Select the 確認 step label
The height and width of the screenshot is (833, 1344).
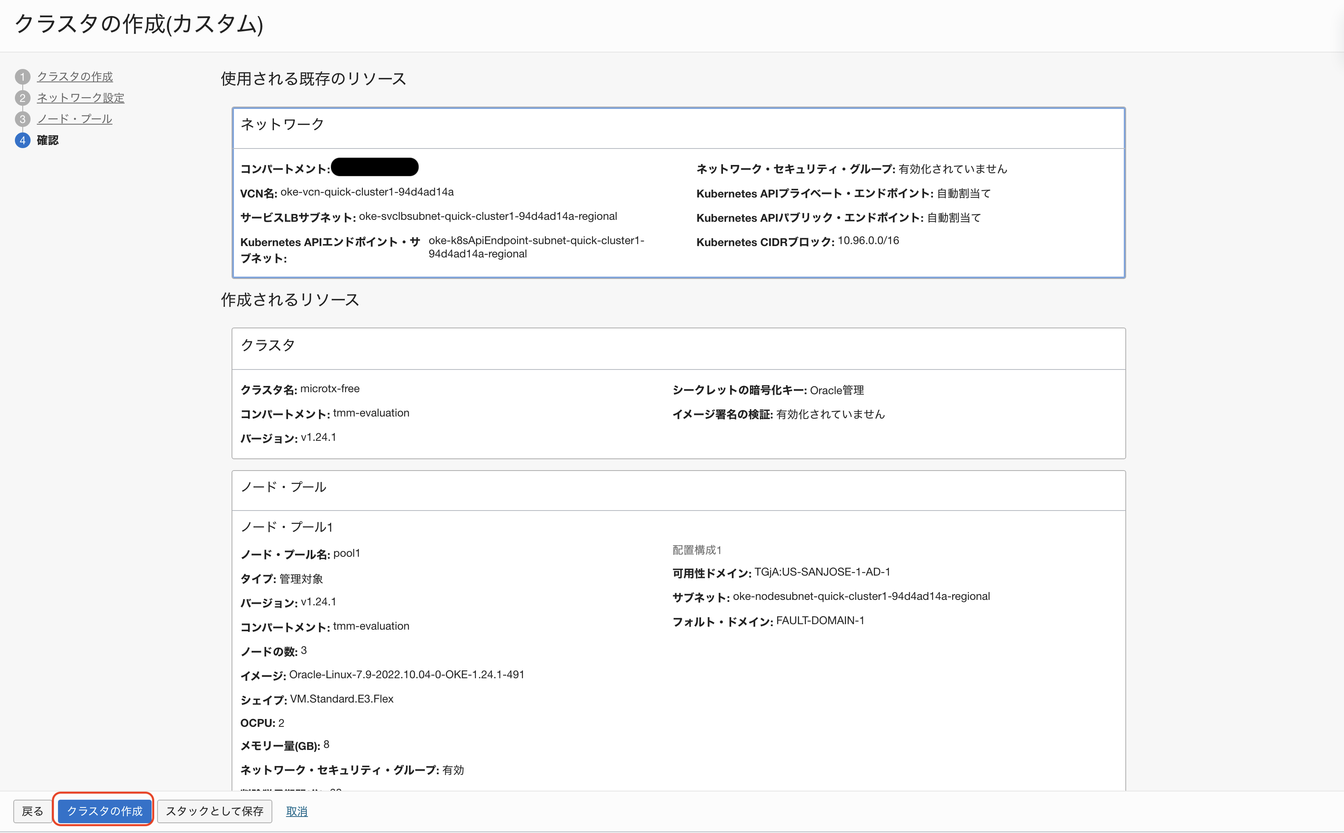tap(47, 141)
